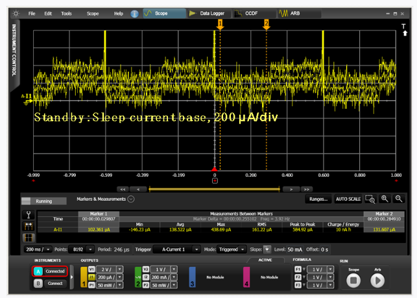417x298 pixels.
Task: Select instrument A icon
Action: [38, 271]
